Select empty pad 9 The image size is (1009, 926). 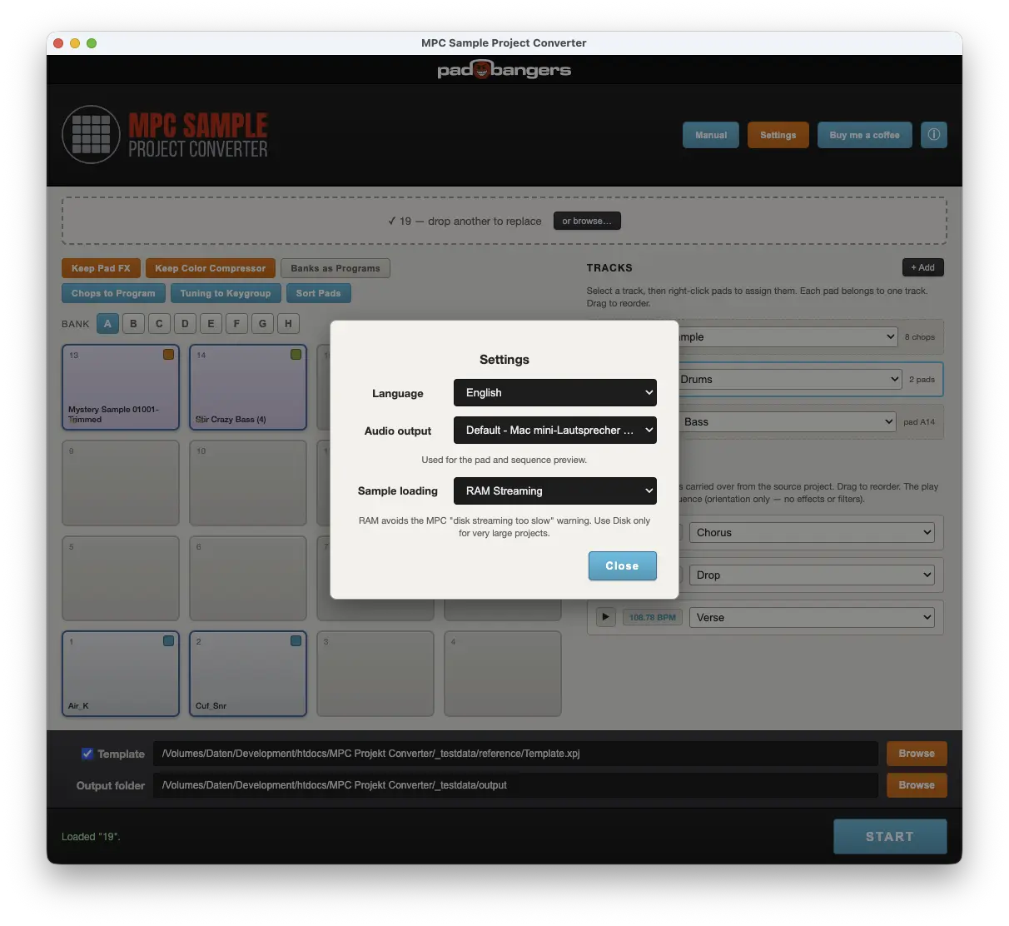point(121,483)
